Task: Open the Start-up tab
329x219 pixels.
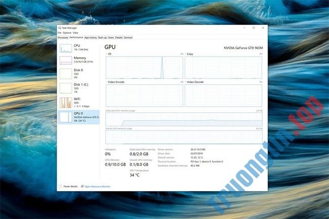Action: tap(102, 38)
